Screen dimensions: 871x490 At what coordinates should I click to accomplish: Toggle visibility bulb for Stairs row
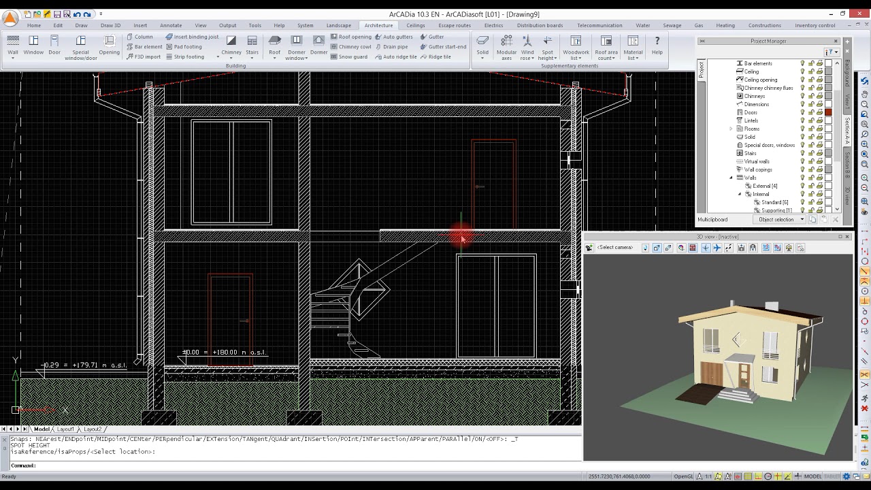802,153
